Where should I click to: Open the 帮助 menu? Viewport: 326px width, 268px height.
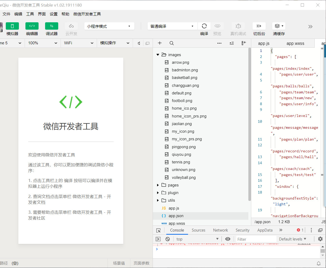65,14
